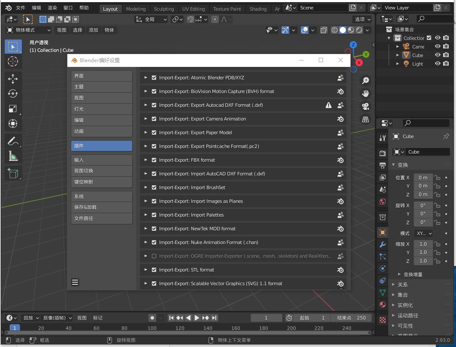Open the Modifier wrench properties tab
This screenshot has width=456, height=347.
pos(382,244)
